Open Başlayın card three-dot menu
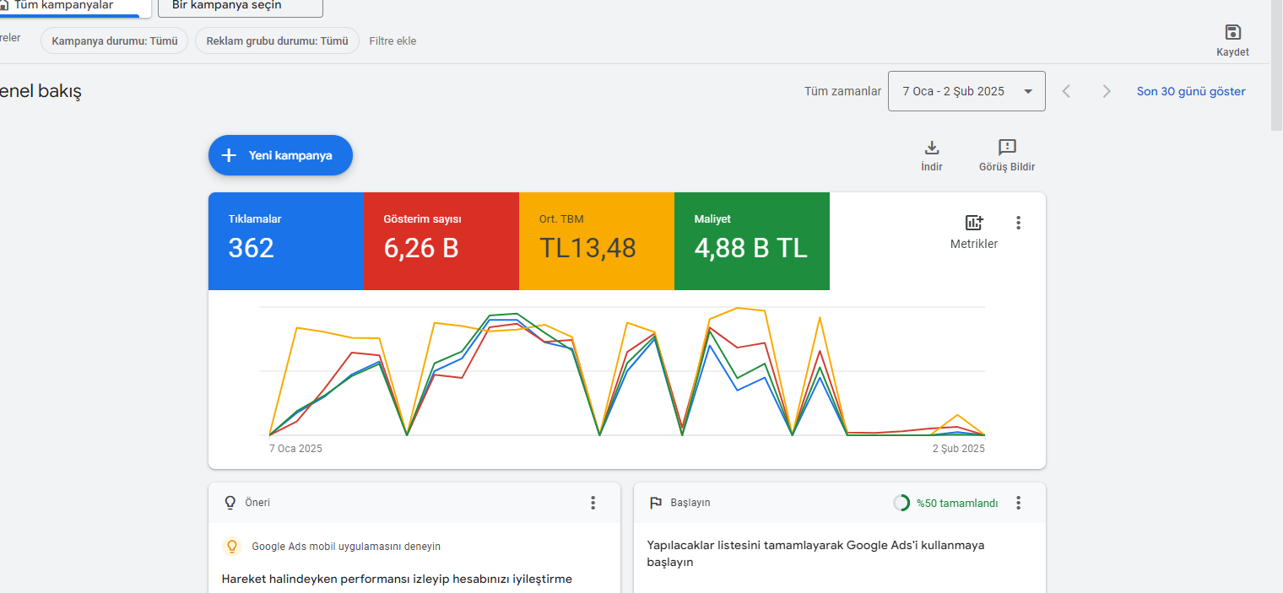The width and height of the screenshot is (1283, 593). click(1018, 503)
